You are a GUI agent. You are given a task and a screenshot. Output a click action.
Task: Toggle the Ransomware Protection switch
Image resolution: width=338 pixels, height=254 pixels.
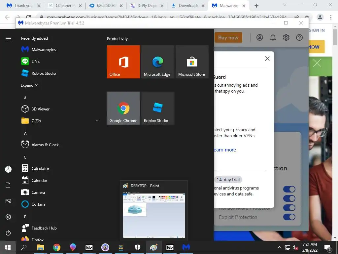pyautogui.click(x=289, y=208)
